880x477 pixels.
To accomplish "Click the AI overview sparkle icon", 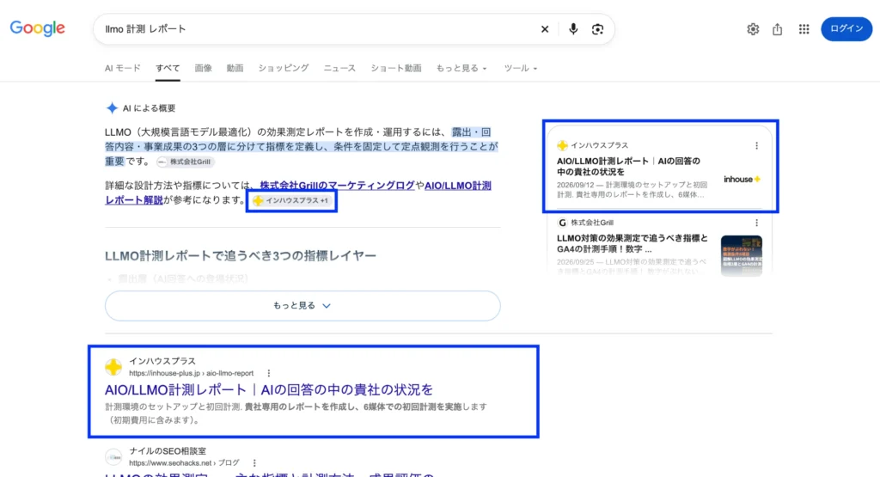I will point(112,107).
